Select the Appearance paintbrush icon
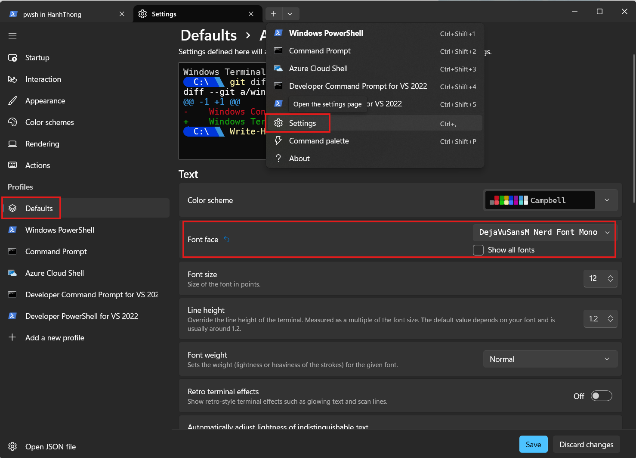Viewport: 636px width, 458px height. pyautogui.click(x=12, y=101)
